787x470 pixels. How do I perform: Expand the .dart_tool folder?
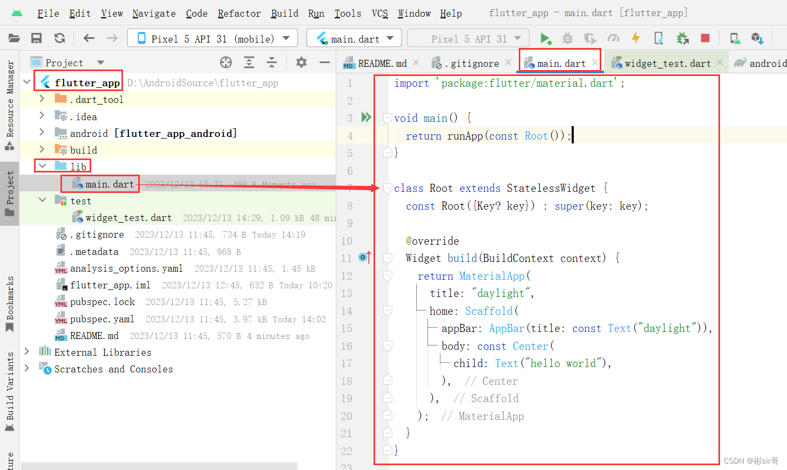pos(42,99)
